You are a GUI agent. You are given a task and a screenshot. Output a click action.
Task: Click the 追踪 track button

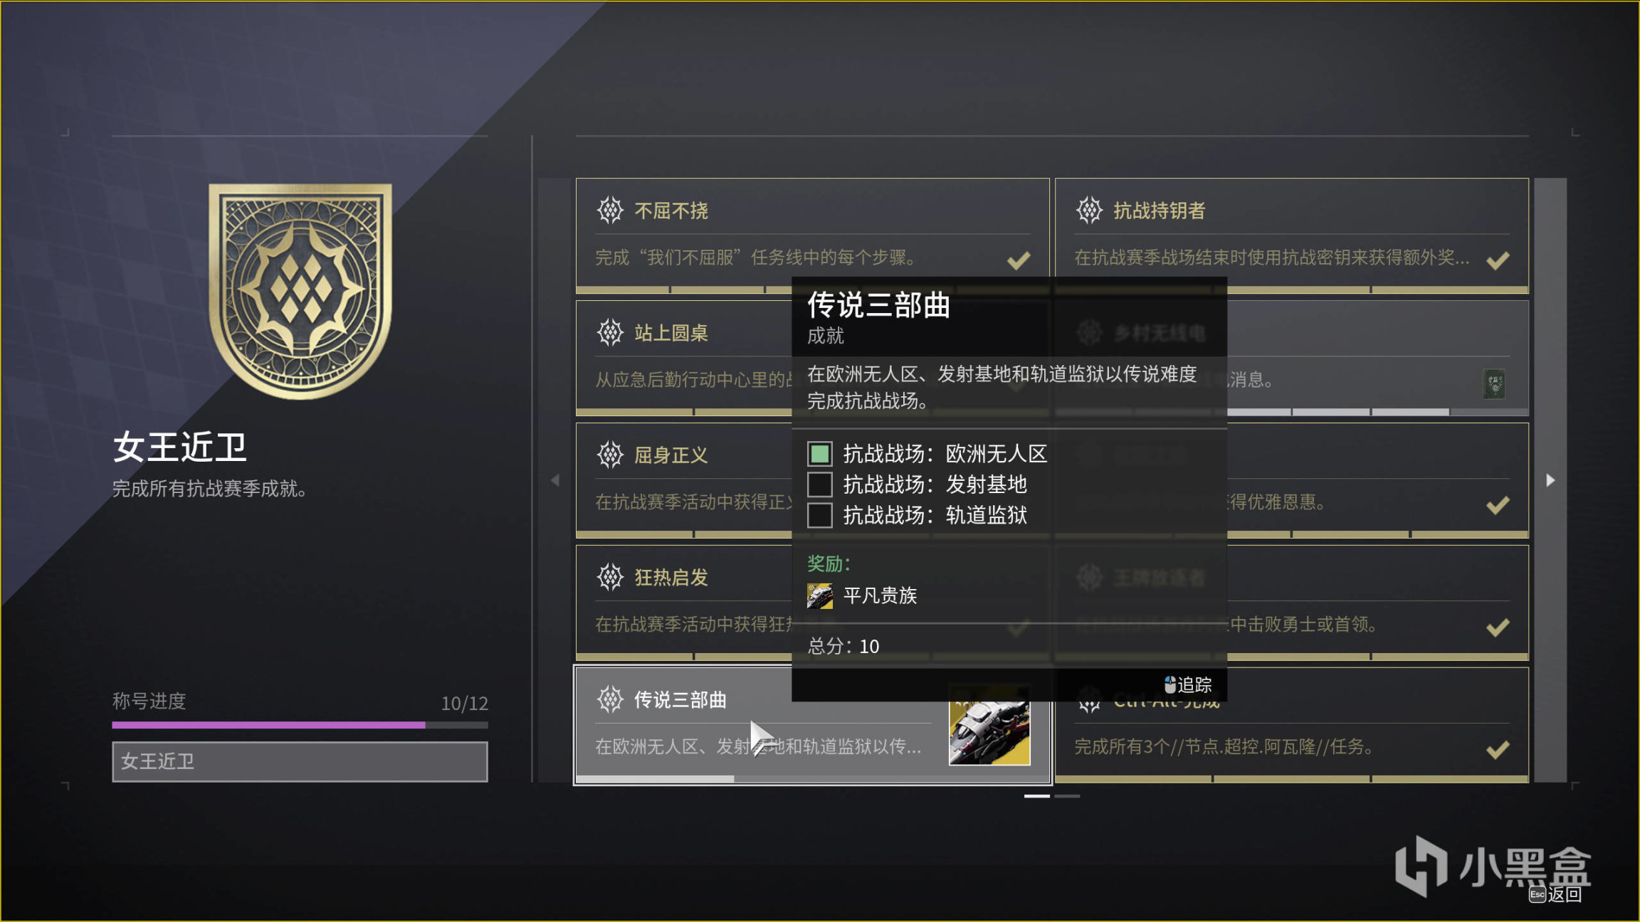pos(1187,684)
